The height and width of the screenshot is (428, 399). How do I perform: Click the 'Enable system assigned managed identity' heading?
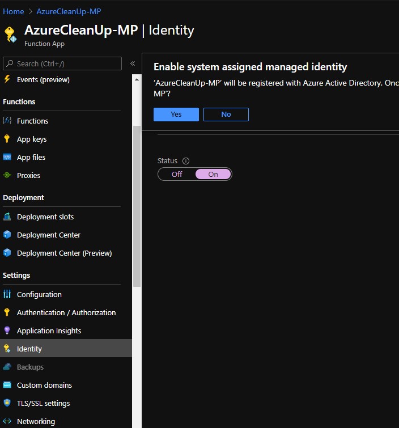click(x=251, y=67)
